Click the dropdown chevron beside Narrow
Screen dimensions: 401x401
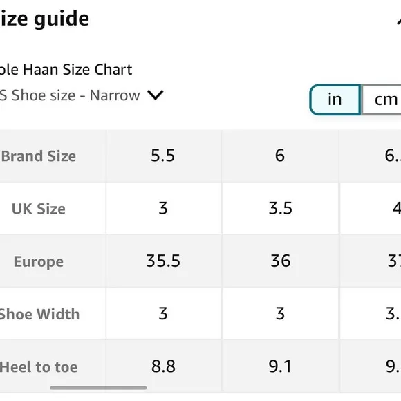[156, 95]
